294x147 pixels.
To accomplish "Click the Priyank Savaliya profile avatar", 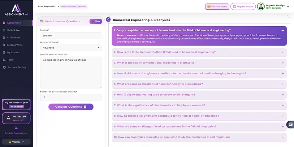I will [x=261, y=6].
